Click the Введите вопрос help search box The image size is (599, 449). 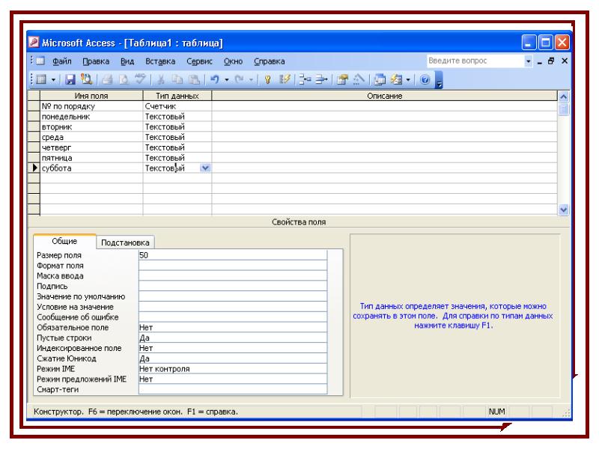[x=472, y=61]
